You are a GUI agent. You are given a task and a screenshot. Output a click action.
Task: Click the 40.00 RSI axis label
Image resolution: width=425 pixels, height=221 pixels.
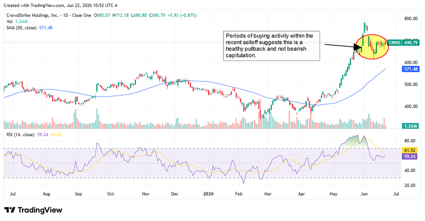pos(410,170)
